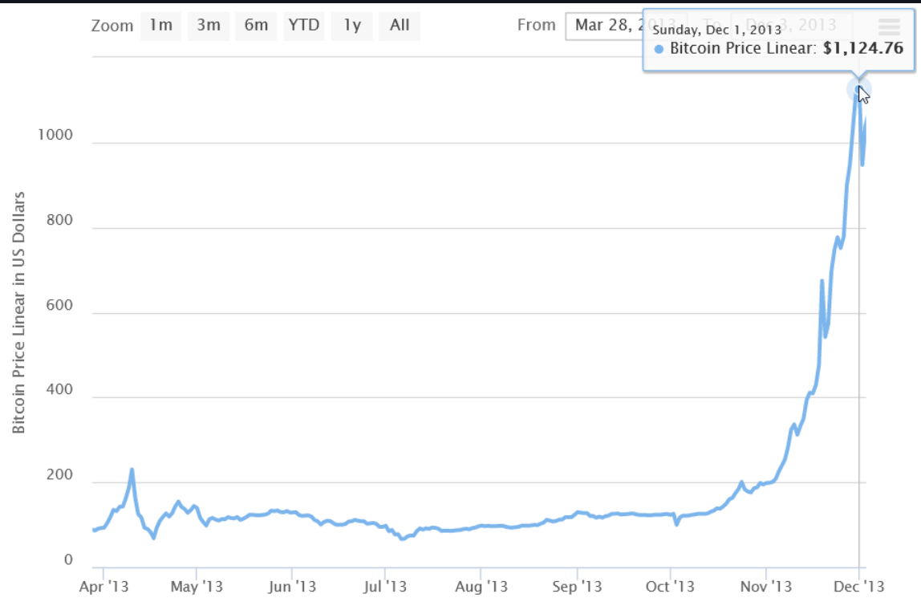Select the 6m zoom range

tap(255, 26)
